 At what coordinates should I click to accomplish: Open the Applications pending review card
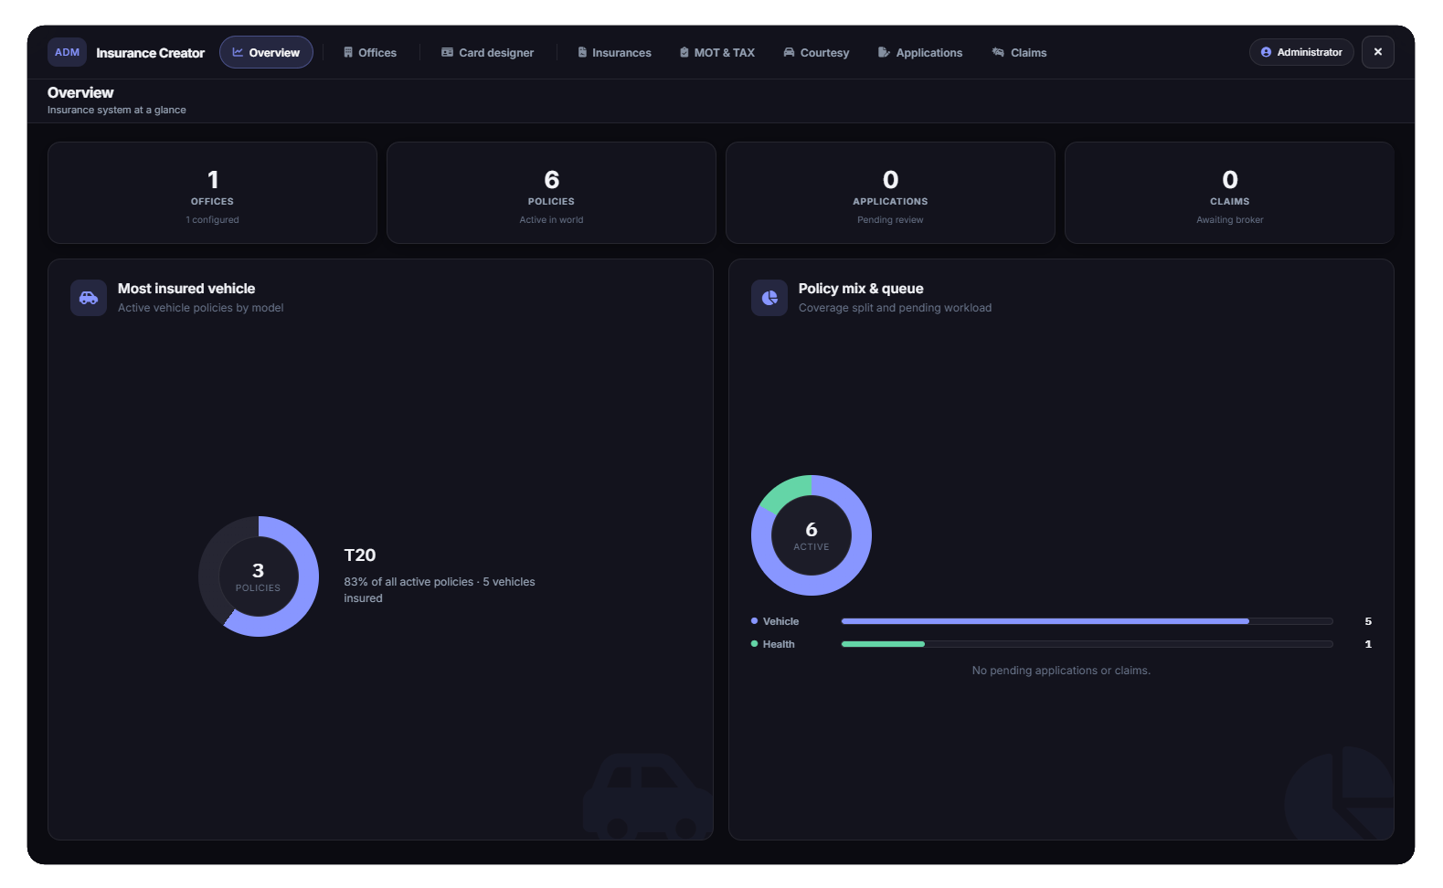(890, 193)
